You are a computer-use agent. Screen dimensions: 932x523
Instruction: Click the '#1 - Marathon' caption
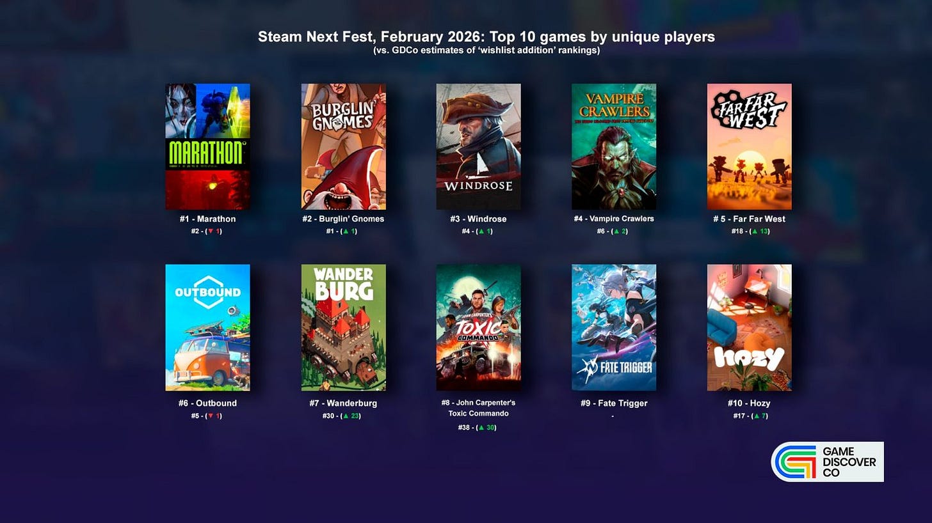(207, 219)
